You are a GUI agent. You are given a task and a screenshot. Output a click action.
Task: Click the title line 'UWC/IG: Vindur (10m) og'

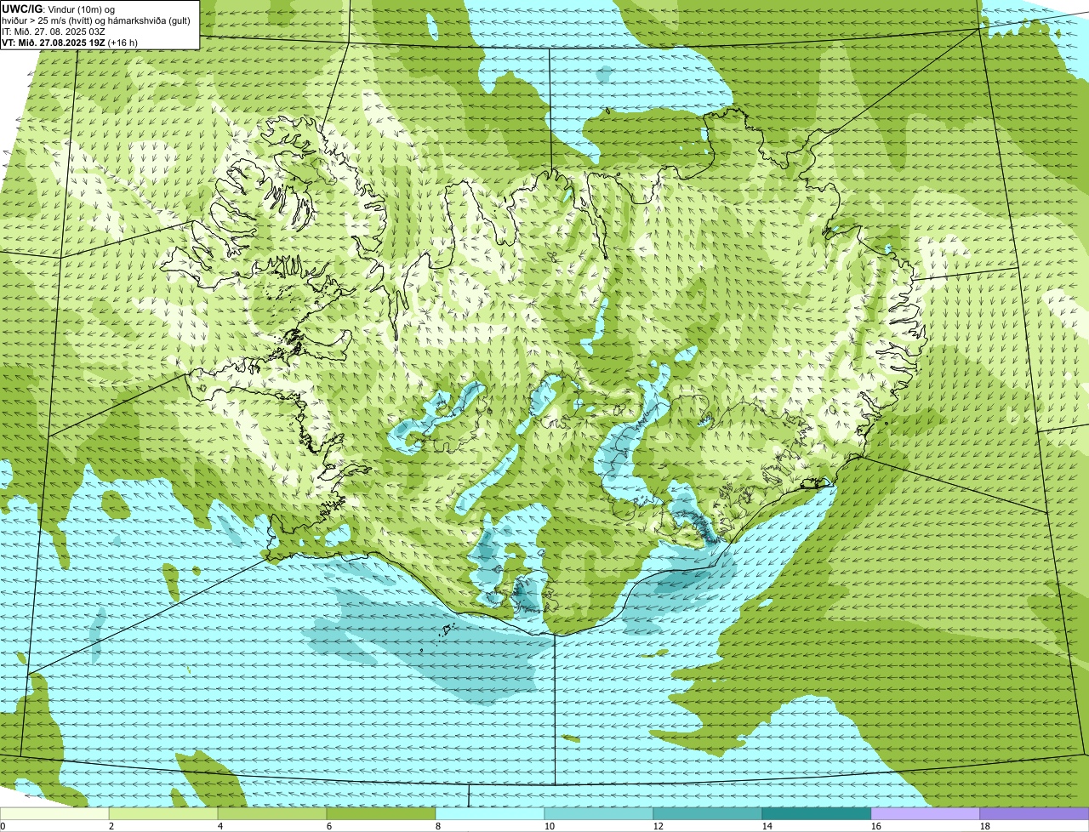pyautogui.click(x=59, y=9)
